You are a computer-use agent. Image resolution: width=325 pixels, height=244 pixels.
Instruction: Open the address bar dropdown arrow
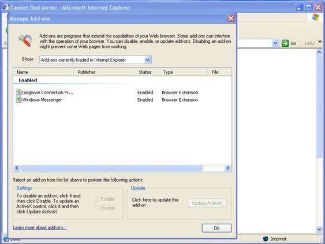click(x=275, y=43)
